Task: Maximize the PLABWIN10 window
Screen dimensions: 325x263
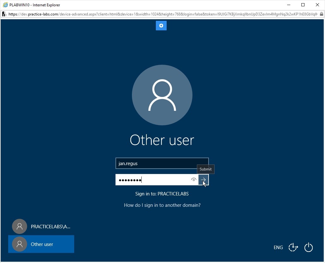Action: tap(303, 5)
